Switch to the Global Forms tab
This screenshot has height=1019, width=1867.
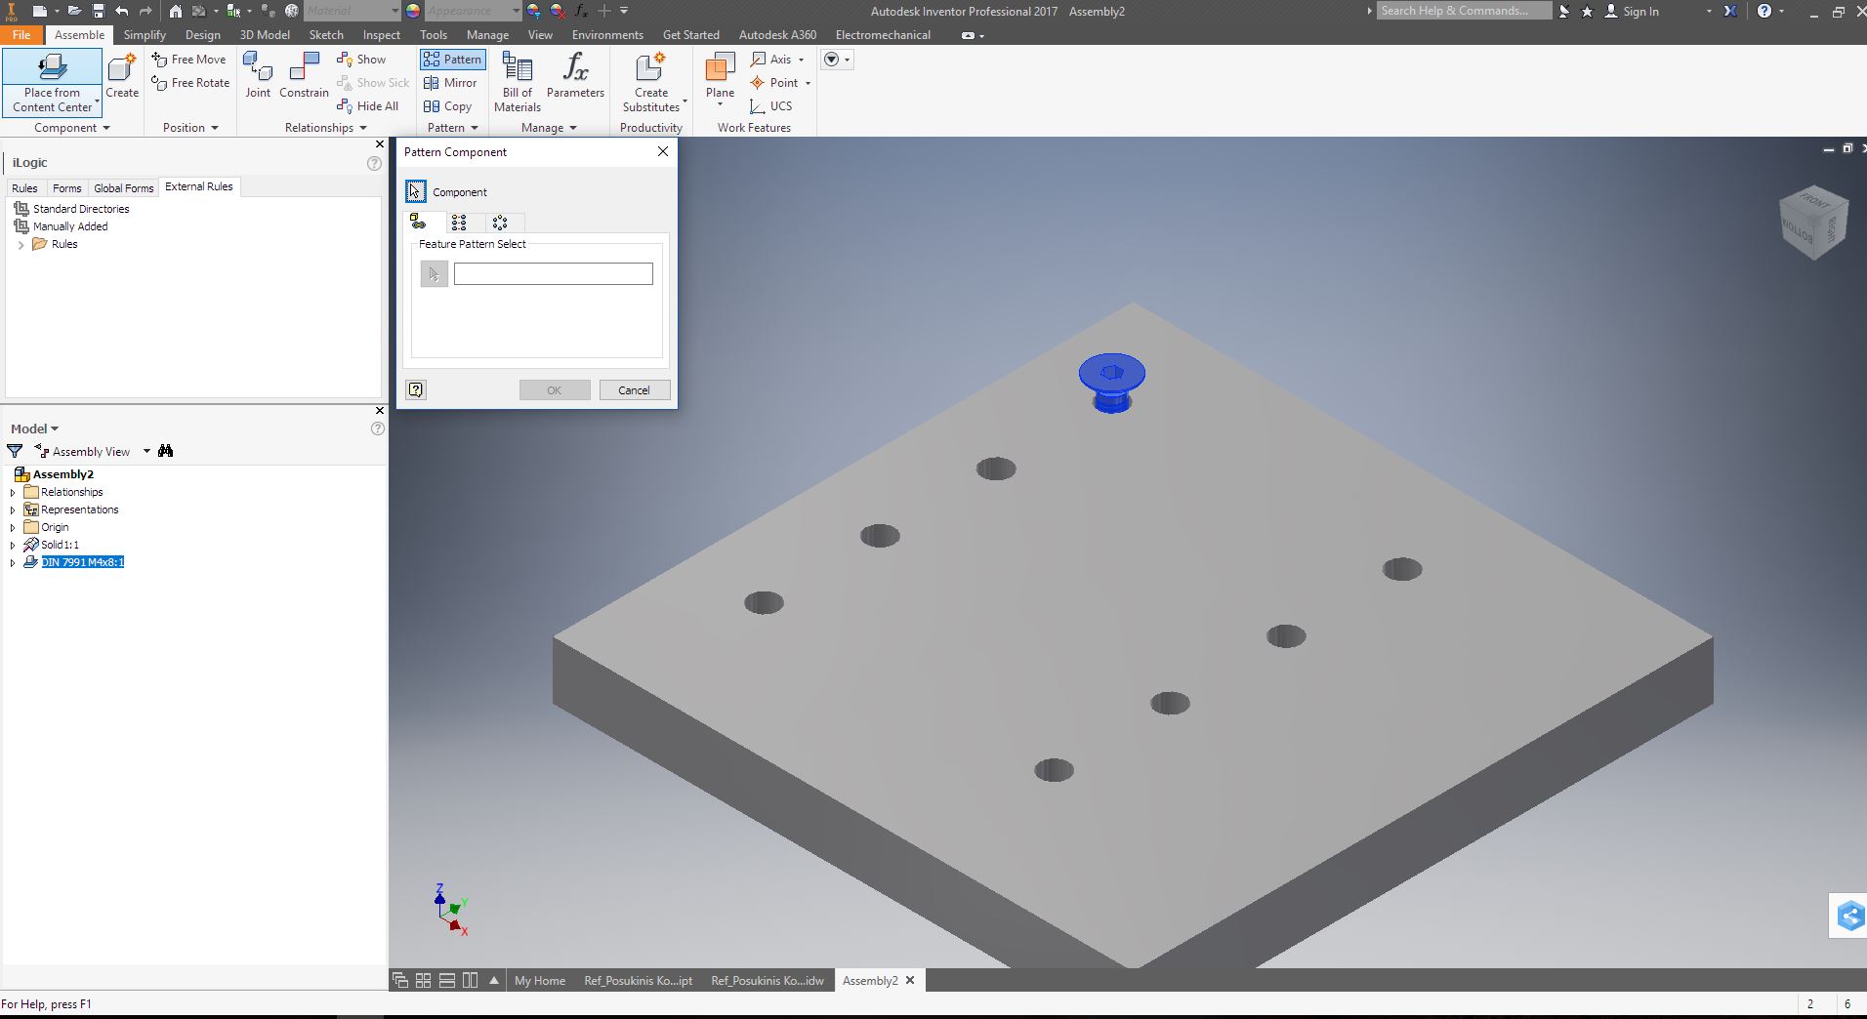coord(123,187)
